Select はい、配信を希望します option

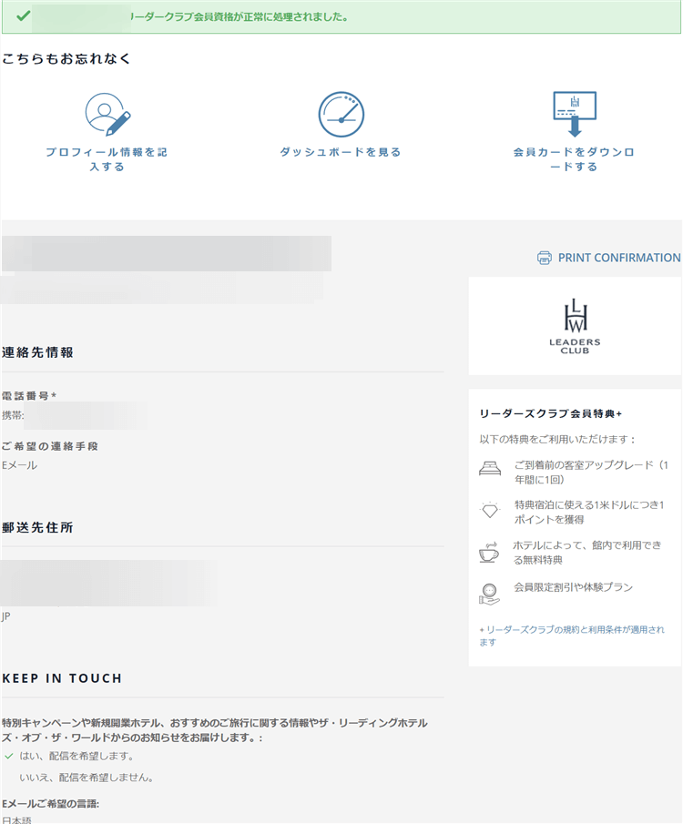click(76, 756)
